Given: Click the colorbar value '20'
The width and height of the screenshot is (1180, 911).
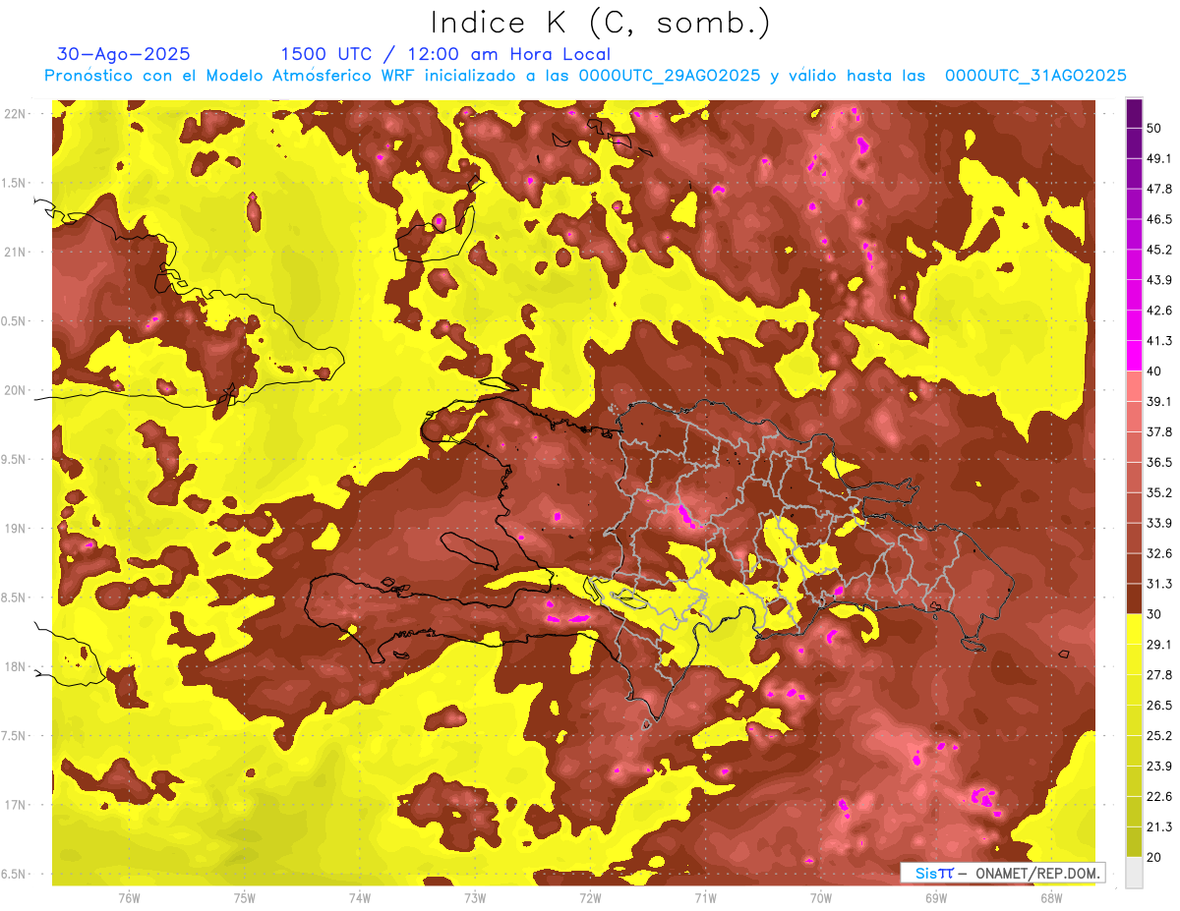Looking at the screenshot, I should point(1155,857).
